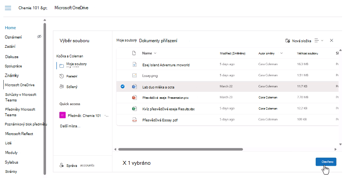
Task: Click the Poslední clock icon
Action: 62,76
